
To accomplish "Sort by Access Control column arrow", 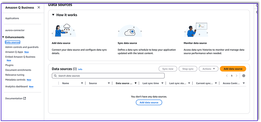I will coord(244,83).
